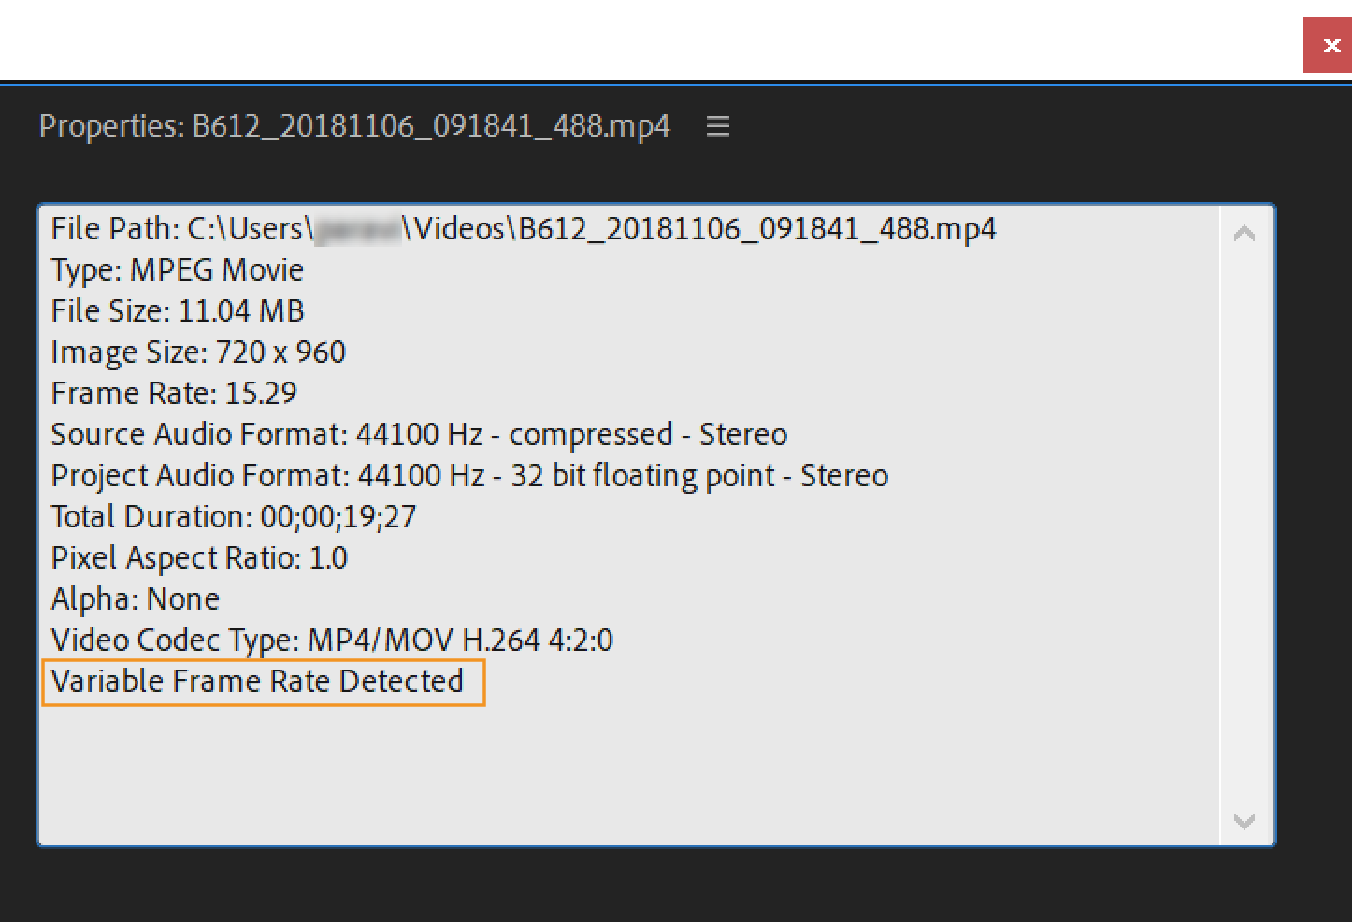The height and width of the screenshot is (922, 1352).
Task: Click the Type: MPEG Movie line
Action: [x=178, y=270]
